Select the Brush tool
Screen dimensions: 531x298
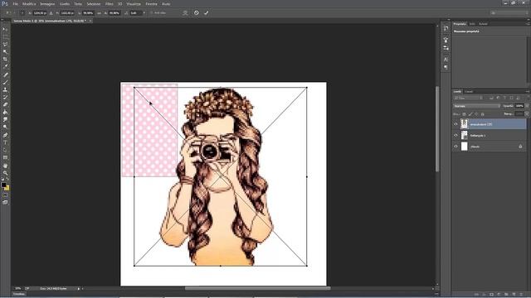tap(5, 82)
